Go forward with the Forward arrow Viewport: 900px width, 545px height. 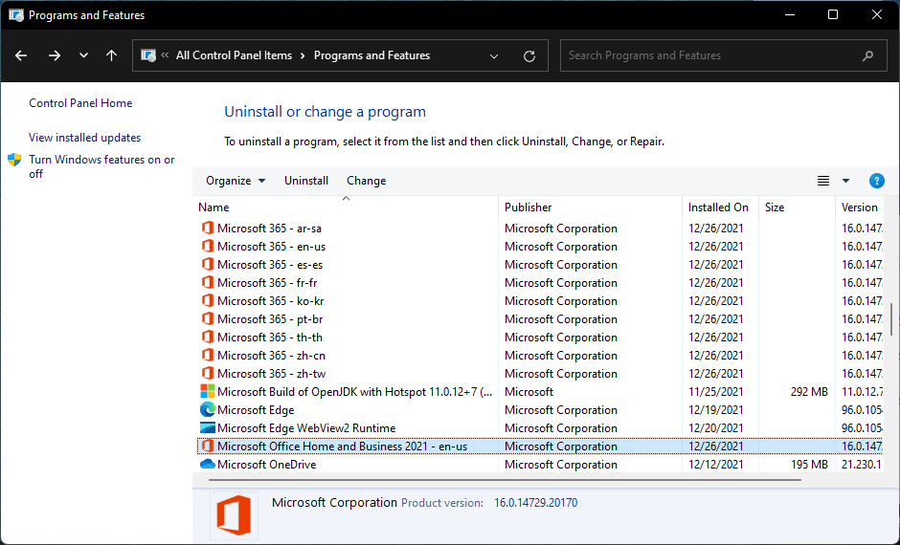tap(55, 55)
